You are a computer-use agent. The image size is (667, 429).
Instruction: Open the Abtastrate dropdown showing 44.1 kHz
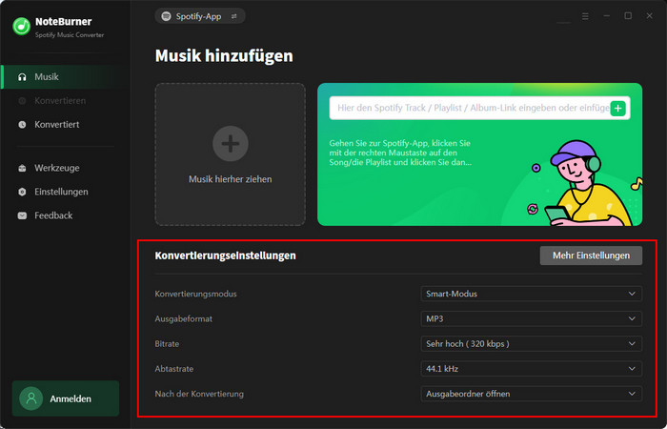[531, 369]
